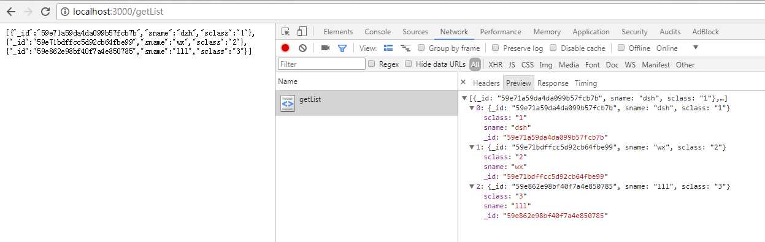This screenshot has width=765, height=242.
Task: Clear the network log
Action: 302,48
